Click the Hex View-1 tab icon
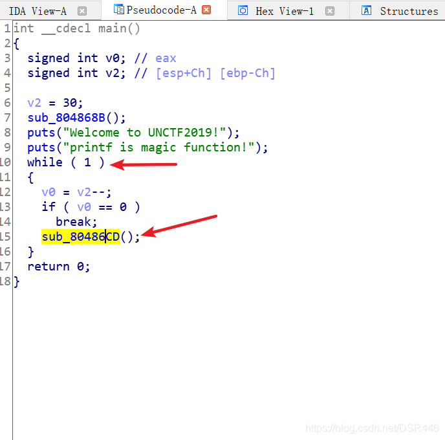 [x=243, y=11]
